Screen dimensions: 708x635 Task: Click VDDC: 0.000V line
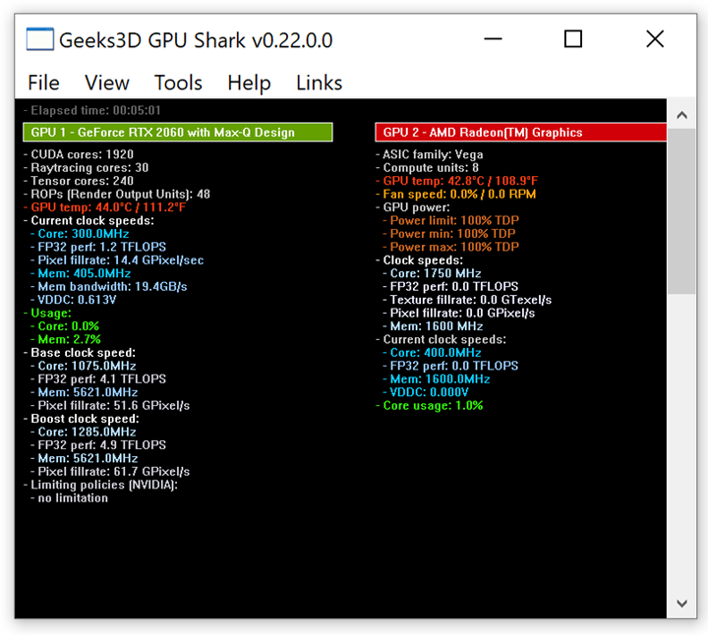pos(426,392)
